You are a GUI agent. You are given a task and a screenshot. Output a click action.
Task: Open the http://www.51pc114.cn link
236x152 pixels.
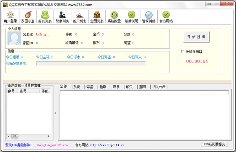107,145
